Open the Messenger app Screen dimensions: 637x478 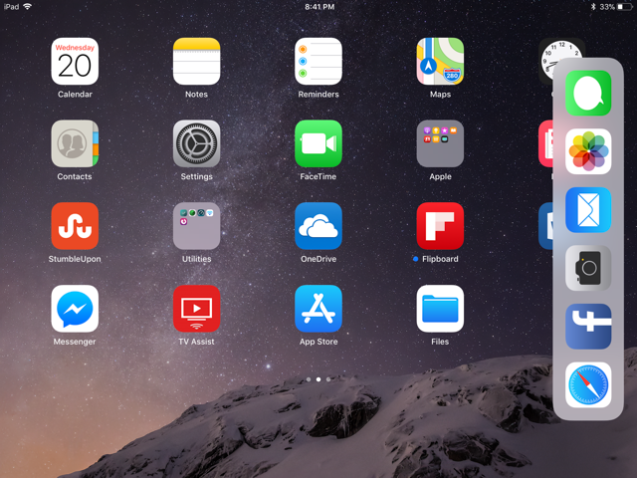click(x=75, y=309)
